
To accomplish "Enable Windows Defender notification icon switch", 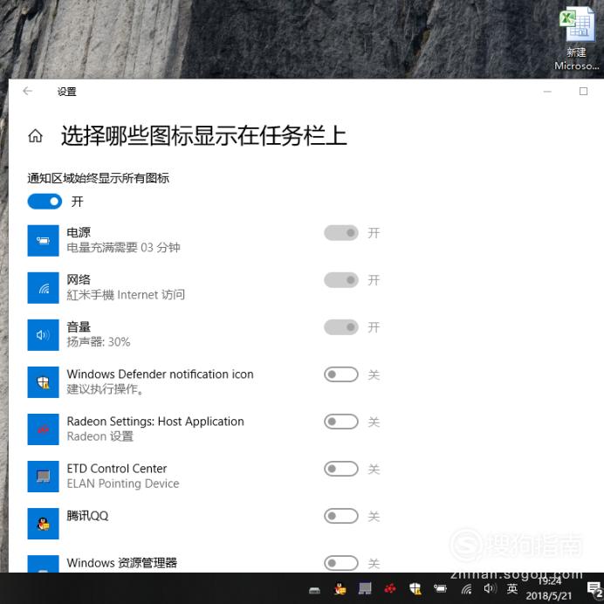I will tap(341, 374).
